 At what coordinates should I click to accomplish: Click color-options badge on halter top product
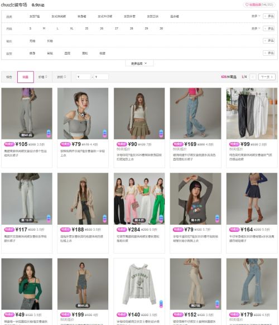(x=105, y=133)
